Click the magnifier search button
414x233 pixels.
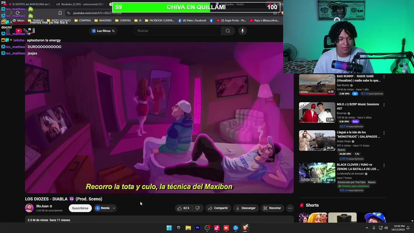[228, 31]
